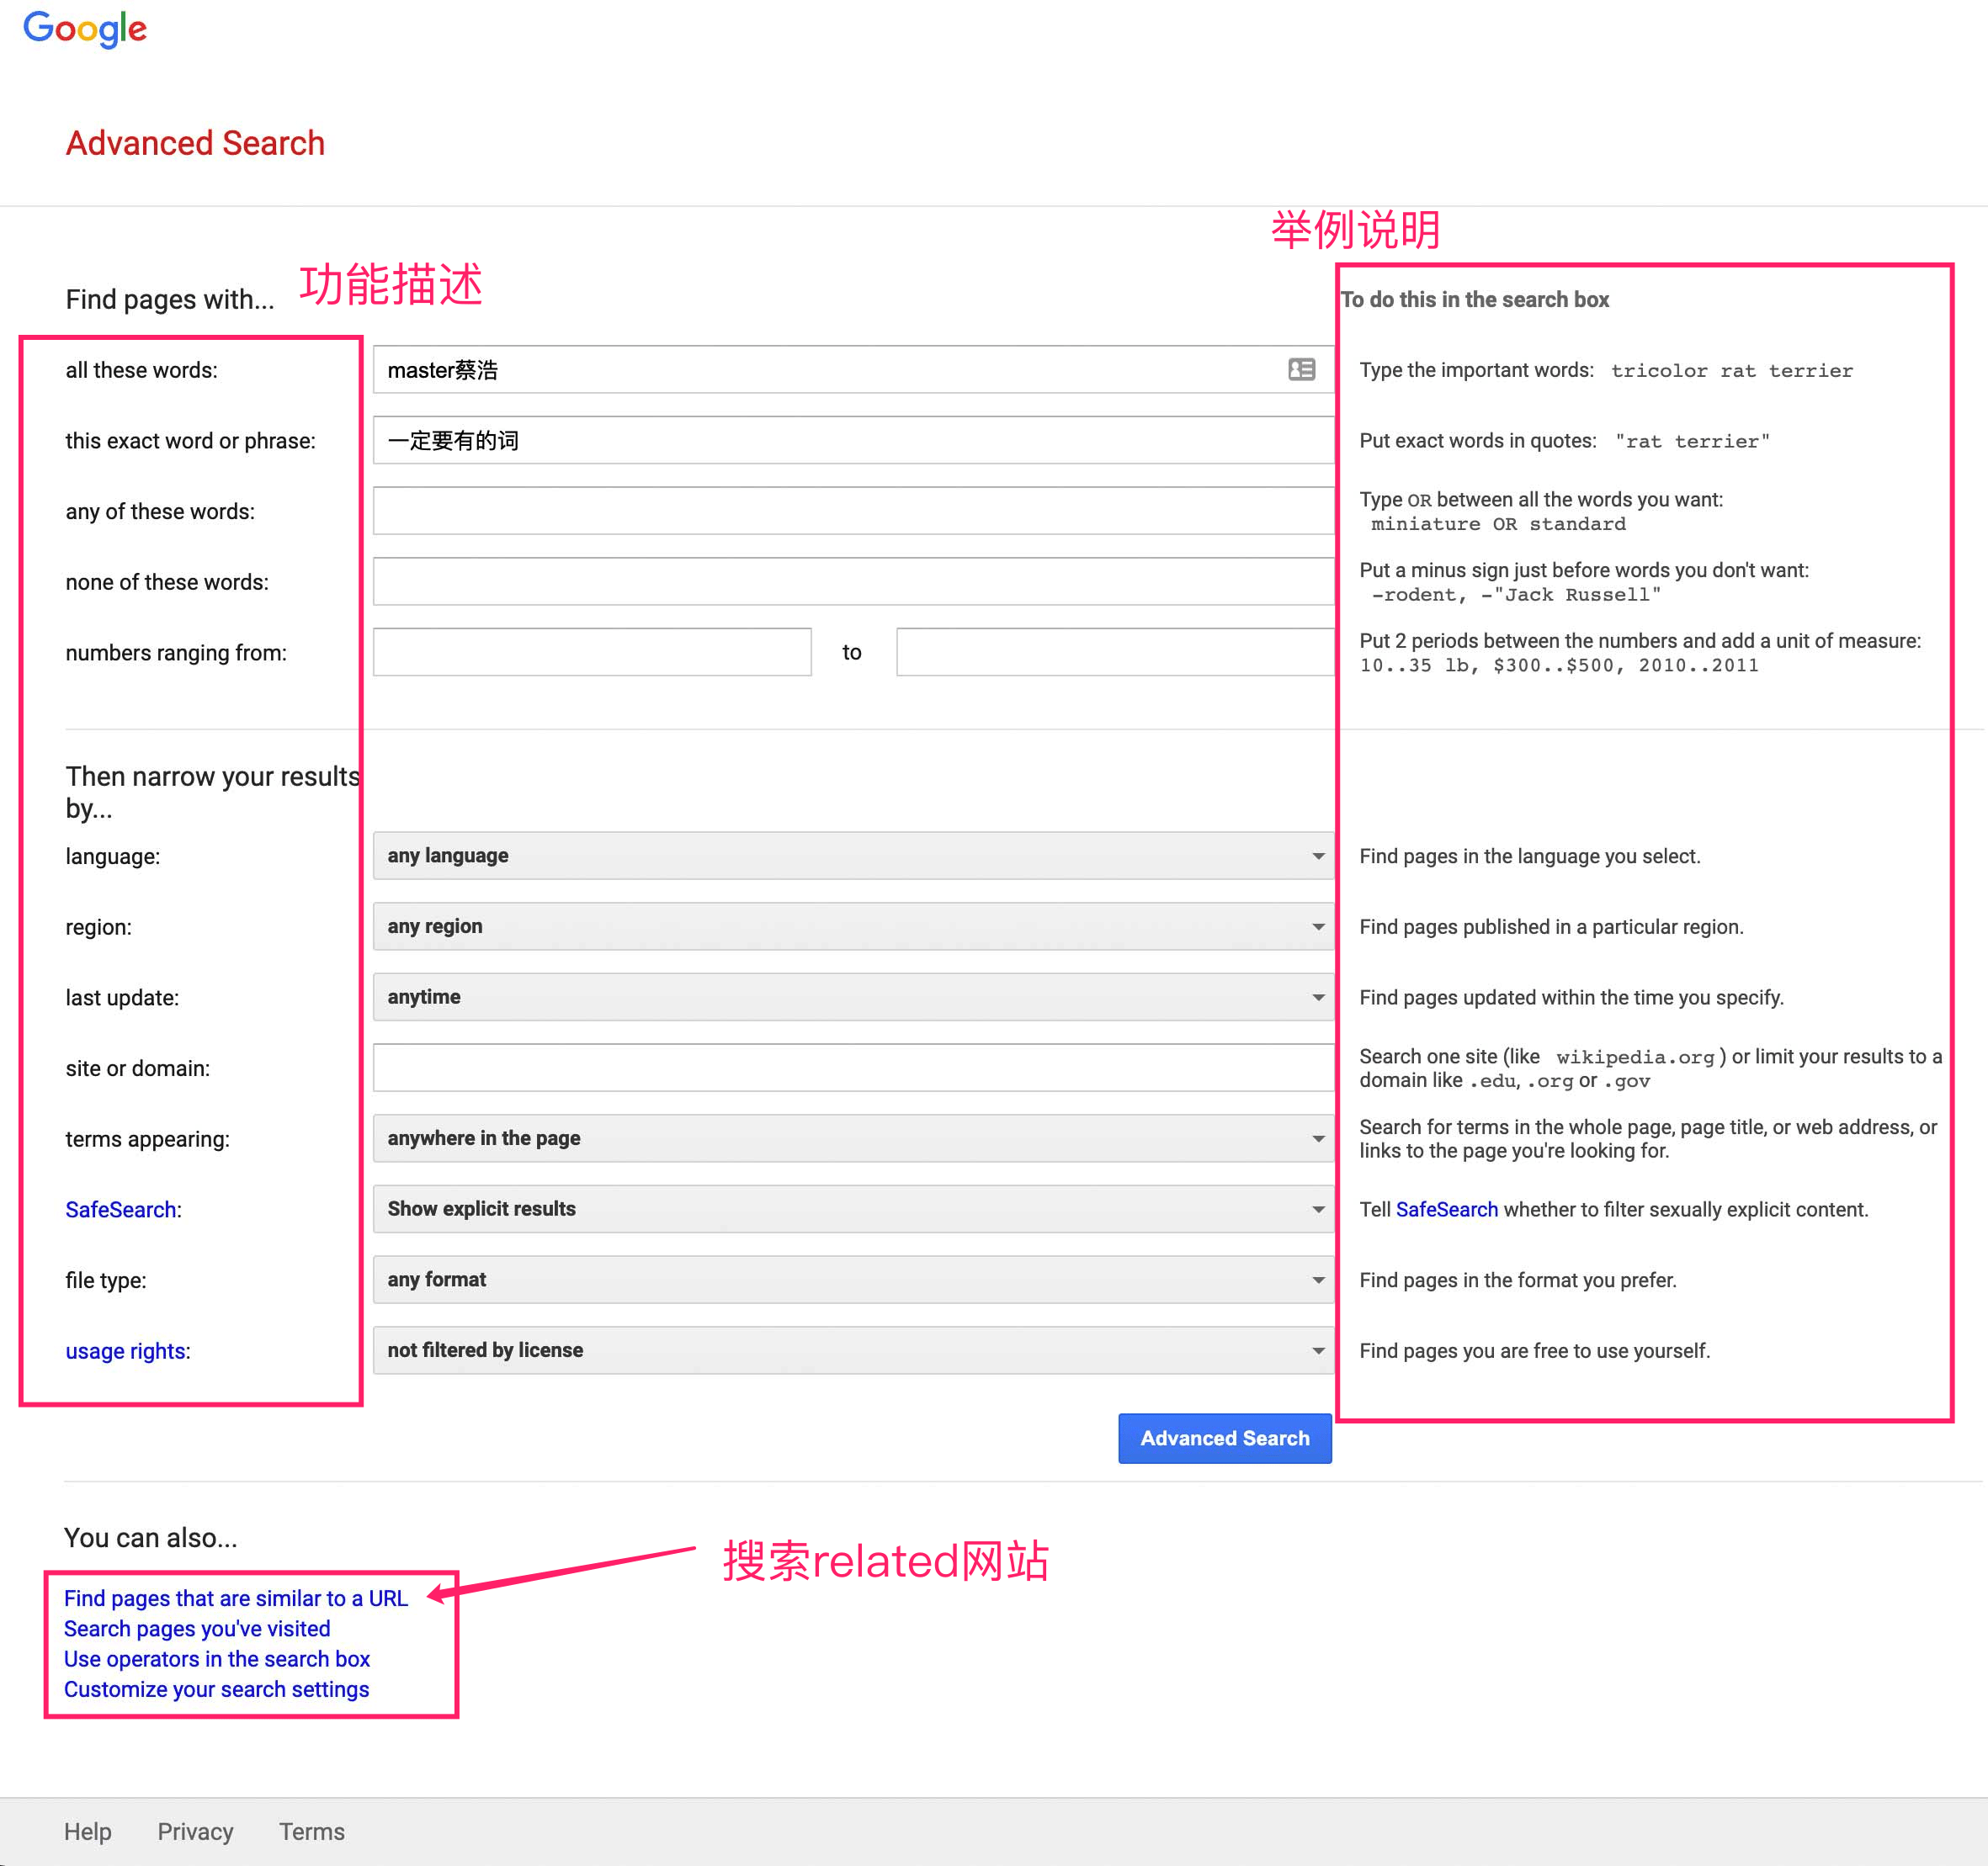Open the Privacy footer link
The height and width of the screenshot is (1866, 1988).
[195, 1831]
